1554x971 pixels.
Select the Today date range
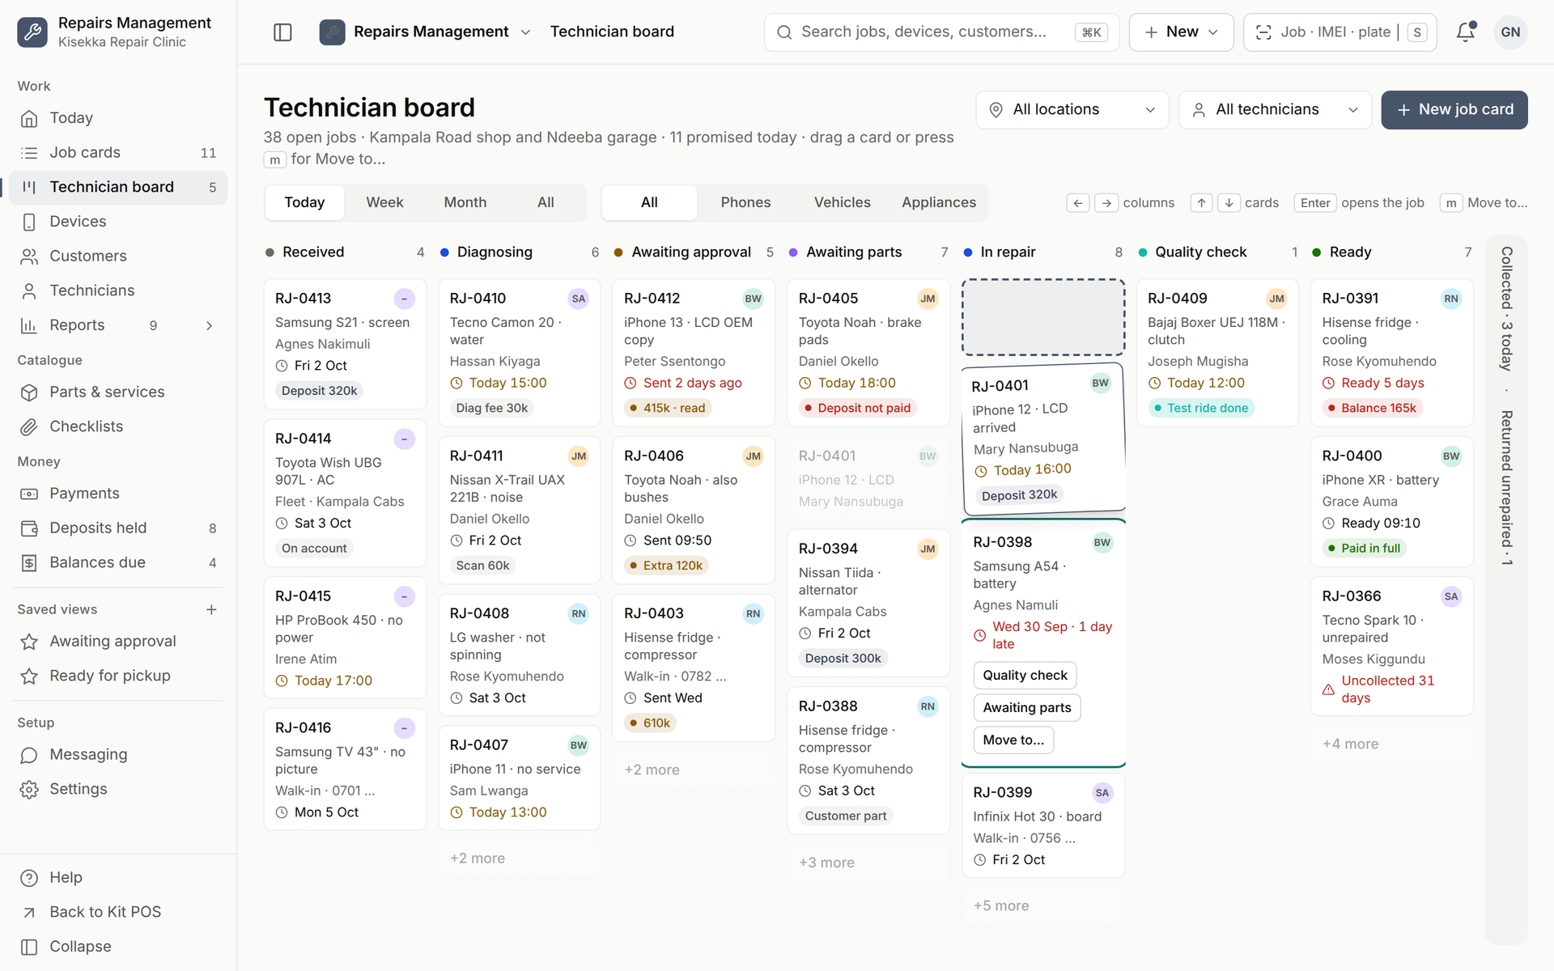[x=304, y=202]
